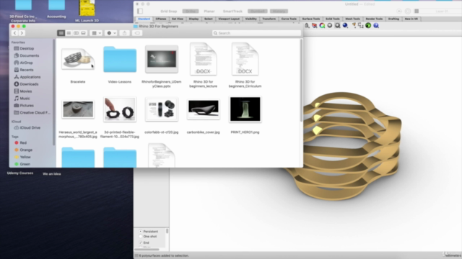462x259 pixels.
Task: Switch Finder to icon view
Action: (61, 33)
